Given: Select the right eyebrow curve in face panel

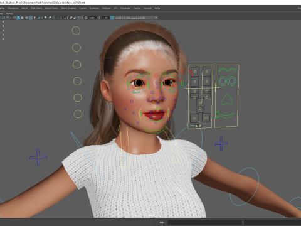Looking at the screenshot, I should click(x=232, y=69).
